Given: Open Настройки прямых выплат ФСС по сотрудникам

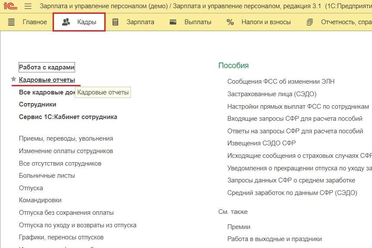Looking at the screenshot, I should pos(298,107).
